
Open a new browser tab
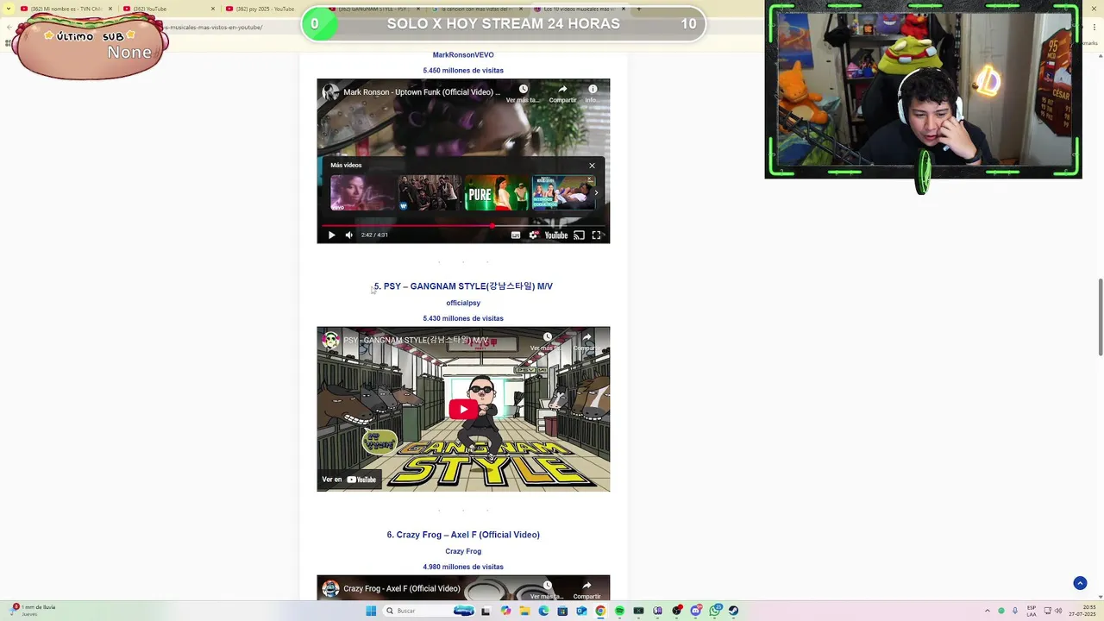638,9
